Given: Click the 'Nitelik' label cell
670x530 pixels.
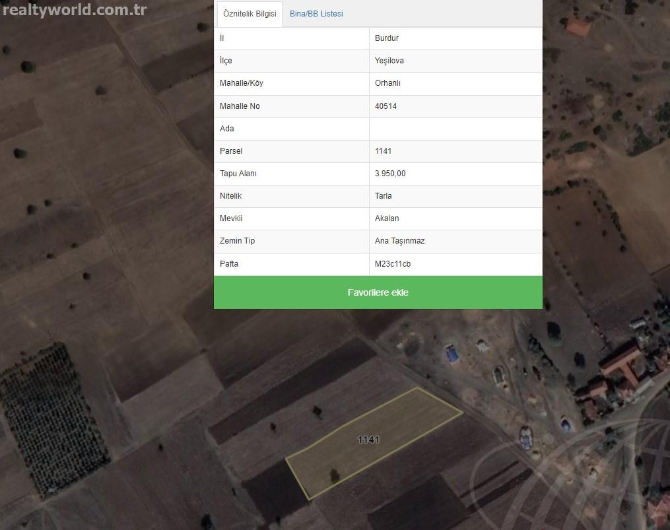Looking at the screenshot, I should point(291,196).
